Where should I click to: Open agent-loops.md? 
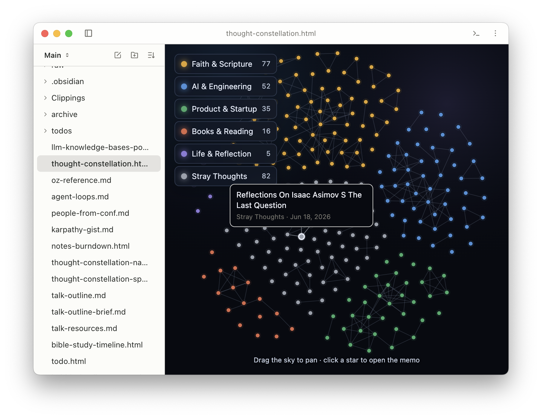coord(99,197)
